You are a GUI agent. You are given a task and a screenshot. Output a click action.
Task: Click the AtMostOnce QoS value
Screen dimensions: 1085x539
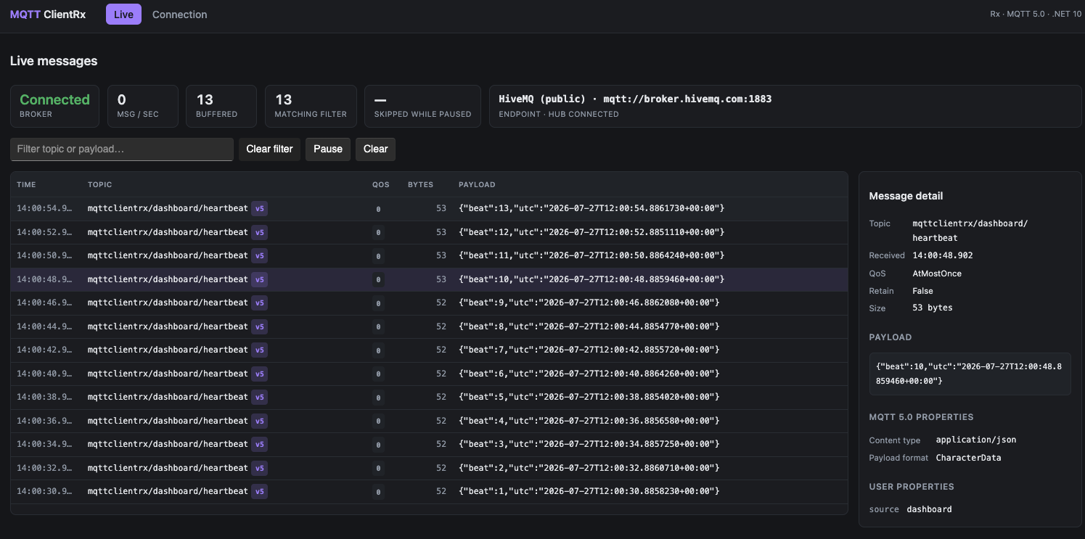(x=937, y=273)
